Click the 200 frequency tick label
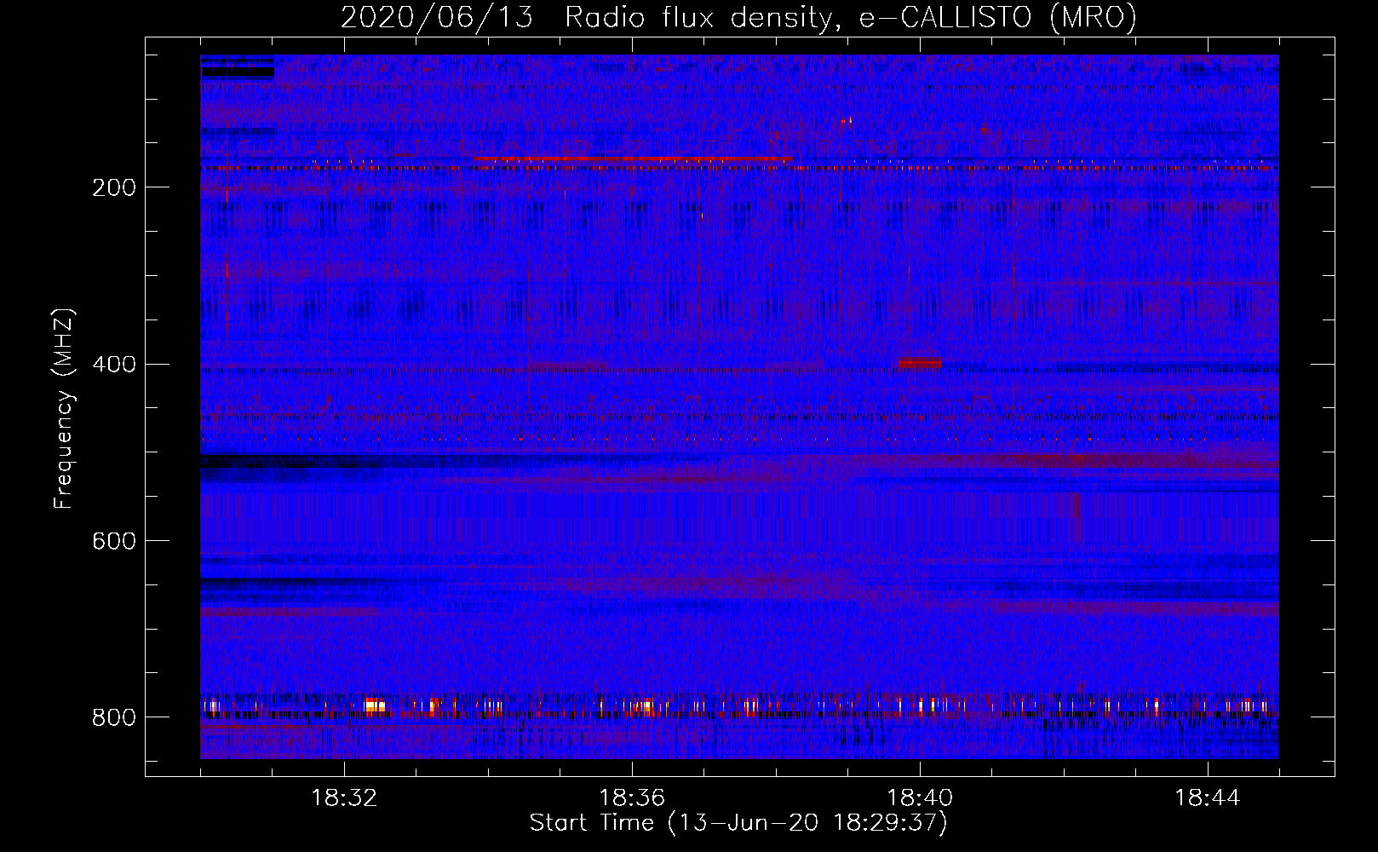The image size is (1378, 852). [114, 187]
